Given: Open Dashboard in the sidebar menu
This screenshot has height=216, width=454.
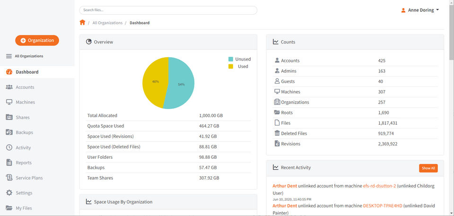Looking at the screenshot, I should 37,72.
